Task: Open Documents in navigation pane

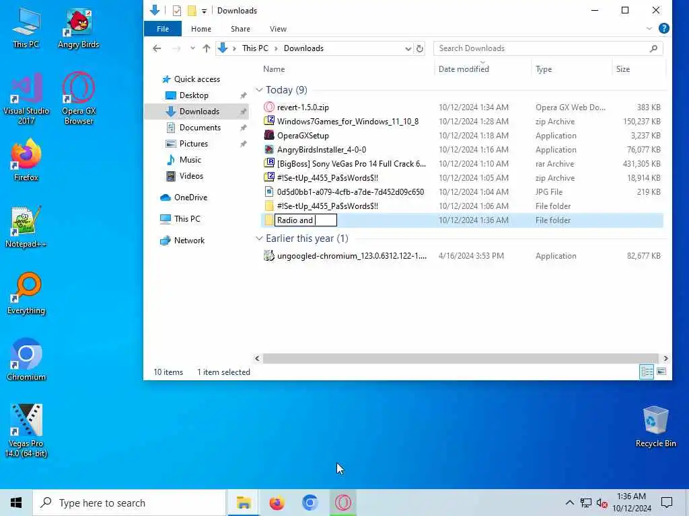Action: coord(200,128)
